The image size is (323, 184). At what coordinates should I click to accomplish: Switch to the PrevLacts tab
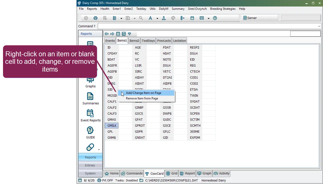(164, 41)
